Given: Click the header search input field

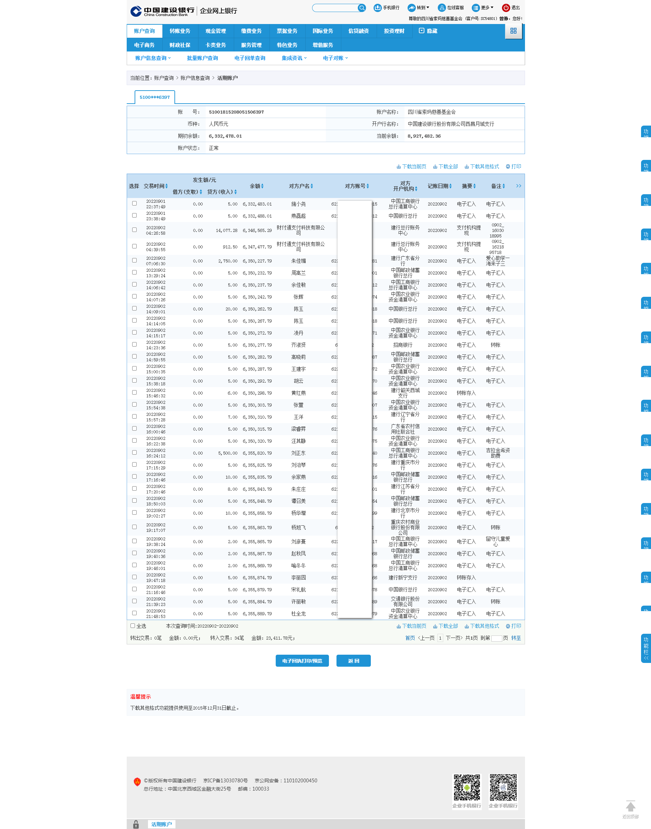Looking at the screenshot, I should [x=335, y=8].
